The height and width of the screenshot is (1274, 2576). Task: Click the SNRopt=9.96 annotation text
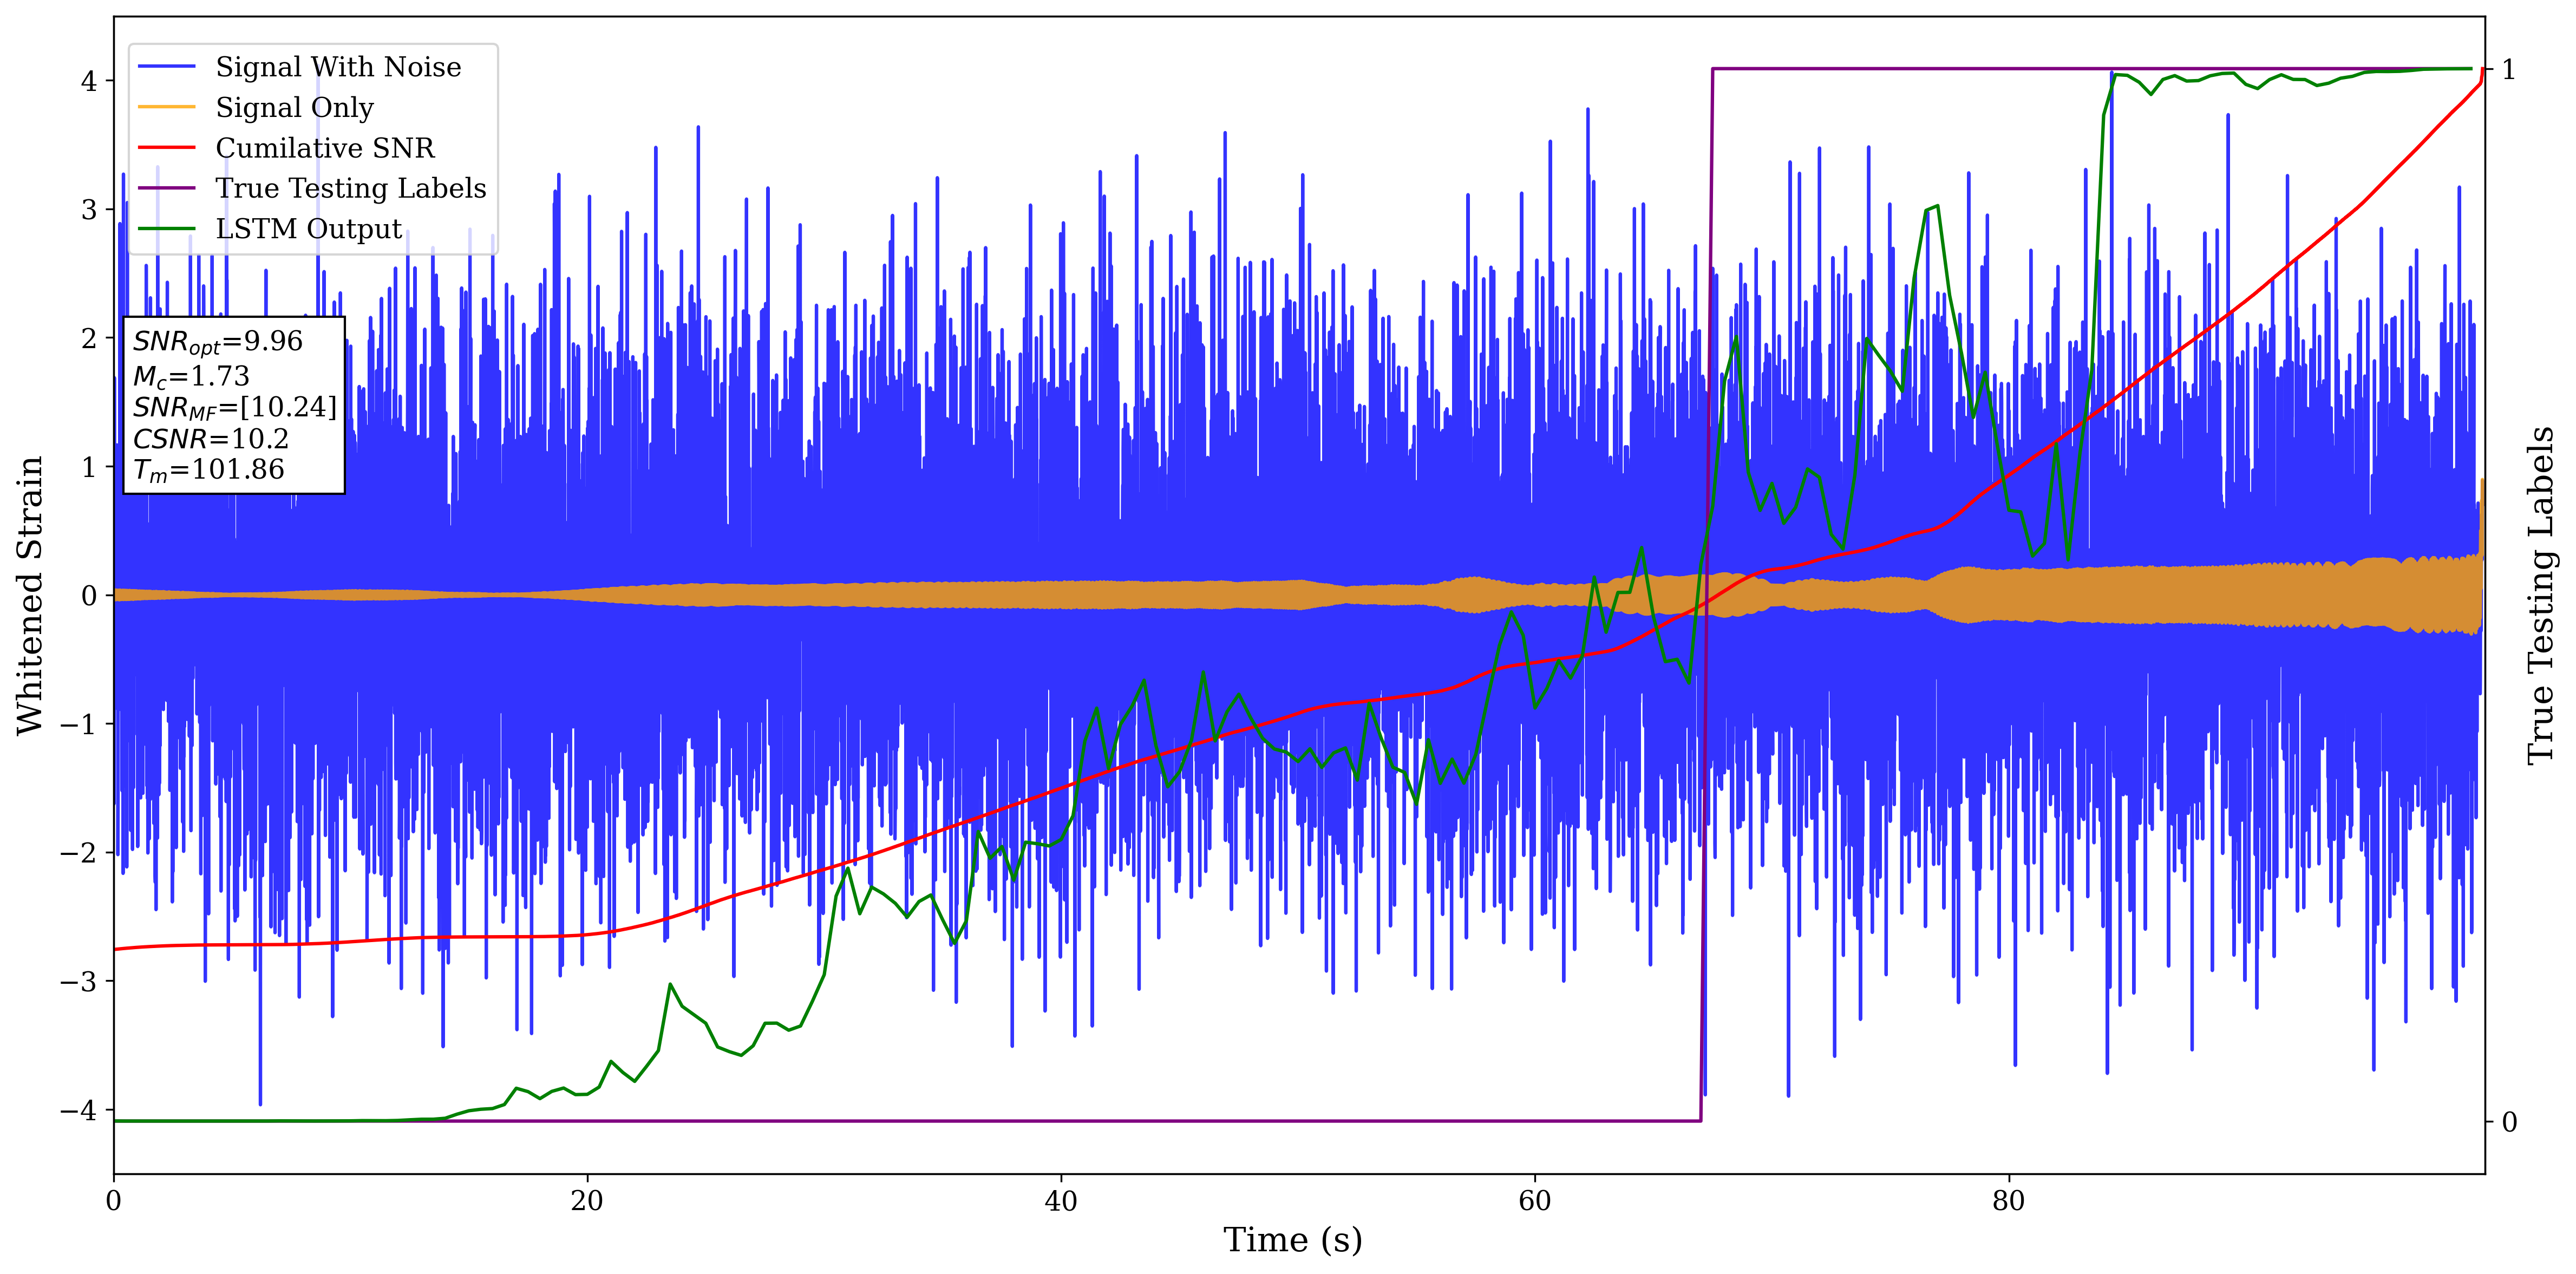coord(217,342)
